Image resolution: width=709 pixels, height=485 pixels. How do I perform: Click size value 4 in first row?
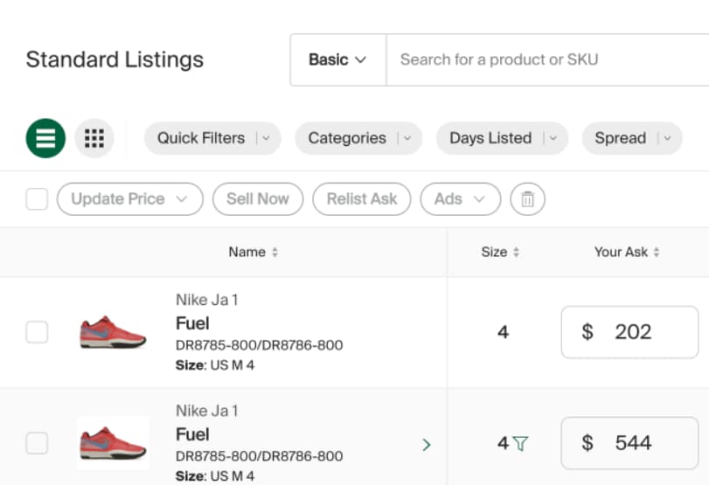click(504, 332)
